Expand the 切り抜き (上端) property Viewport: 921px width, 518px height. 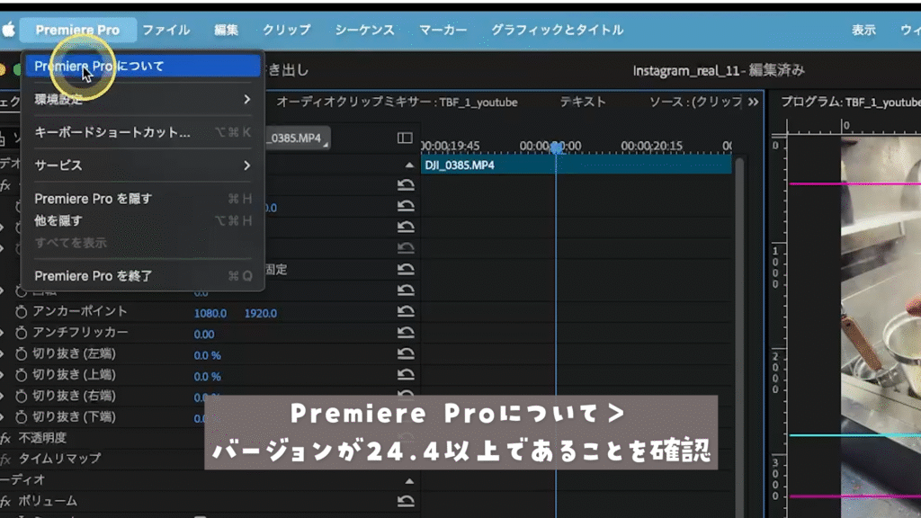(x=3, y=375)
